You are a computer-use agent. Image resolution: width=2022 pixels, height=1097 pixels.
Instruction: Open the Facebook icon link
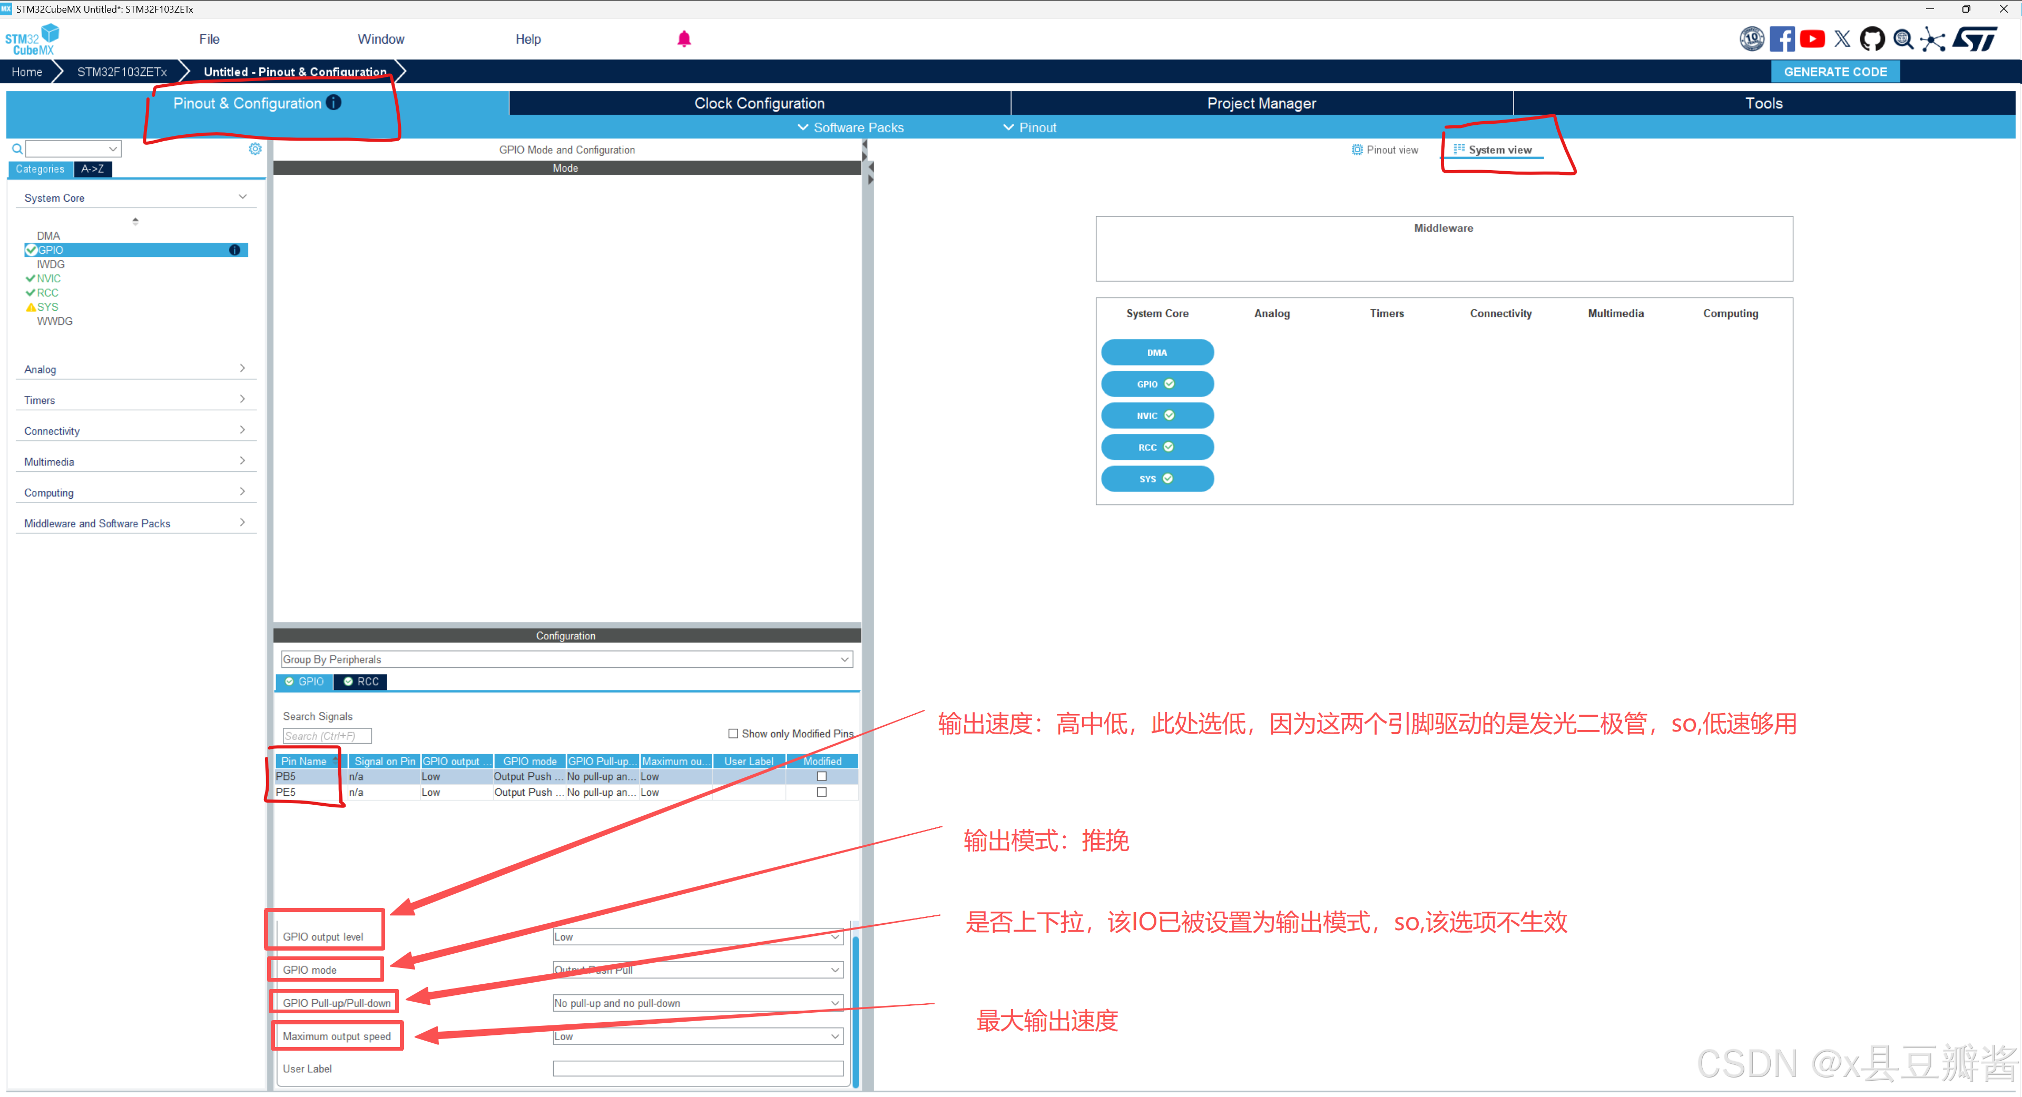coord(1782,39)
